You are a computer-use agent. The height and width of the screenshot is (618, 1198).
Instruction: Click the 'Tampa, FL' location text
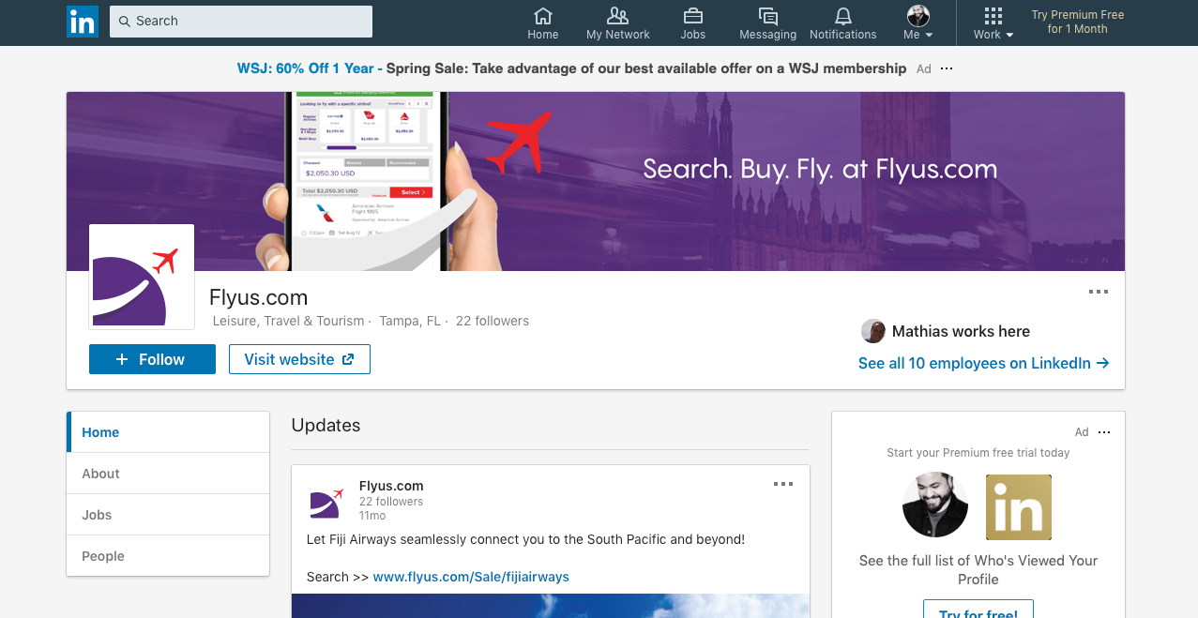click(410, 321)
